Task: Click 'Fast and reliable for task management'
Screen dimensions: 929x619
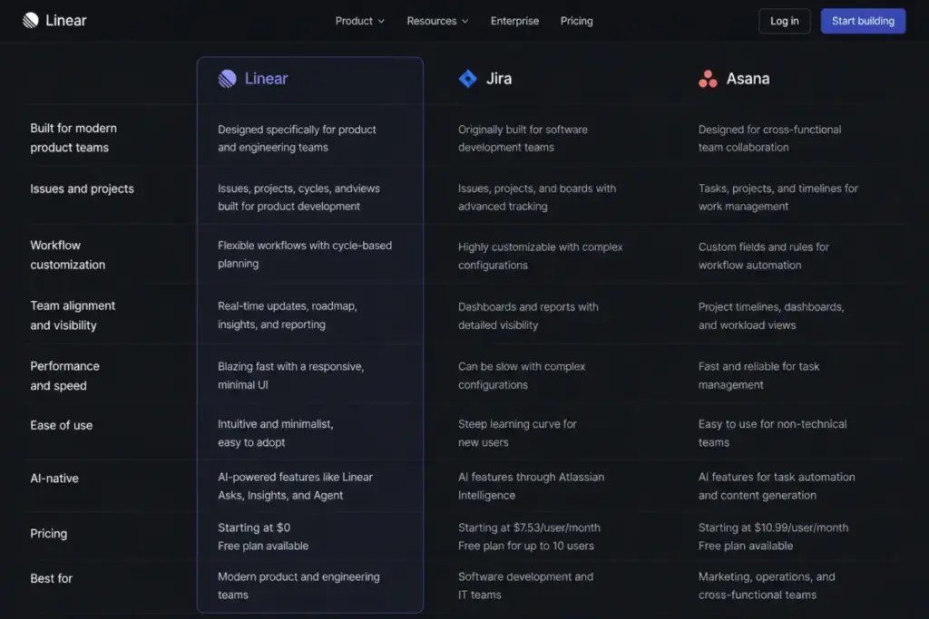Action: [758, 376]
